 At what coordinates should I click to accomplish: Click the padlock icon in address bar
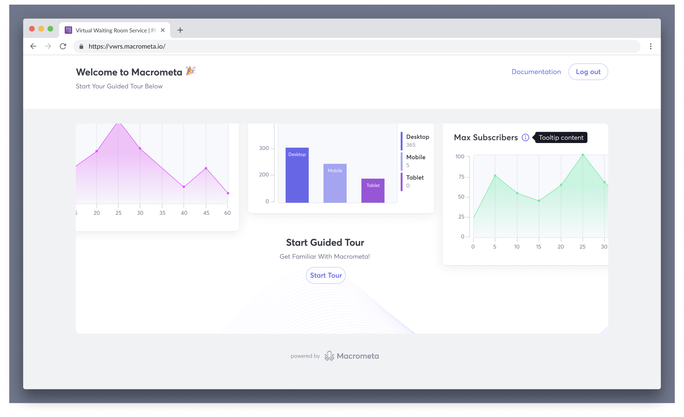[x=81, y=46]
